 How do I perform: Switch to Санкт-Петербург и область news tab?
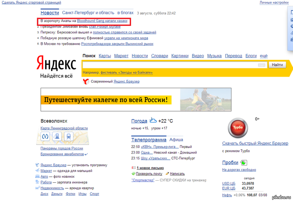pyautogui.click(x=88, y=13)
